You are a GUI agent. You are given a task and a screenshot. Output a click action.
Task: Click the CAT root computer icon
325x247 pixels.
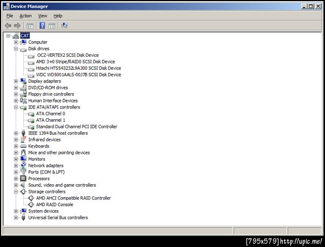[16, 36]
